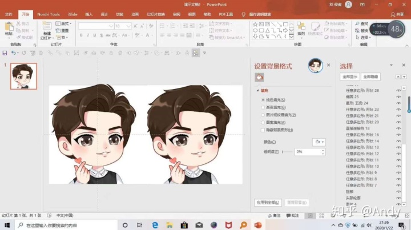This screenshot has height=230, width=411.
Task: Apply underline with U icon
Action: click(x=95, y=35)
